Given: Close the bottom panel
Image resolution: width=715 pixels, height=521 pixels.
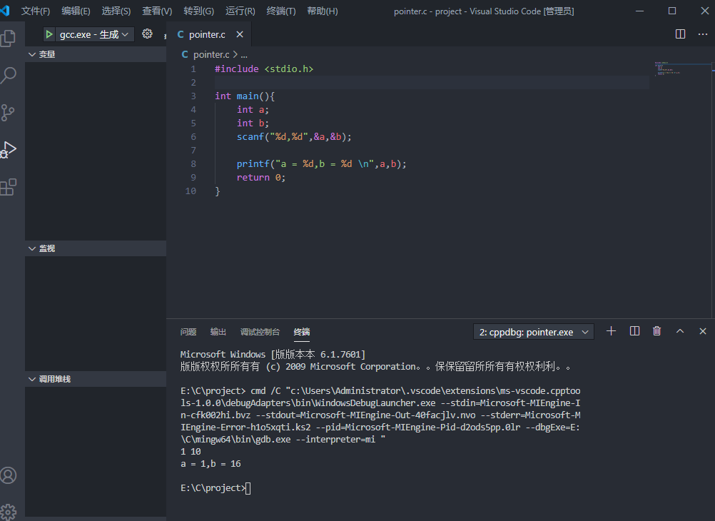Looking at the screenshot, I should [703, 331].
